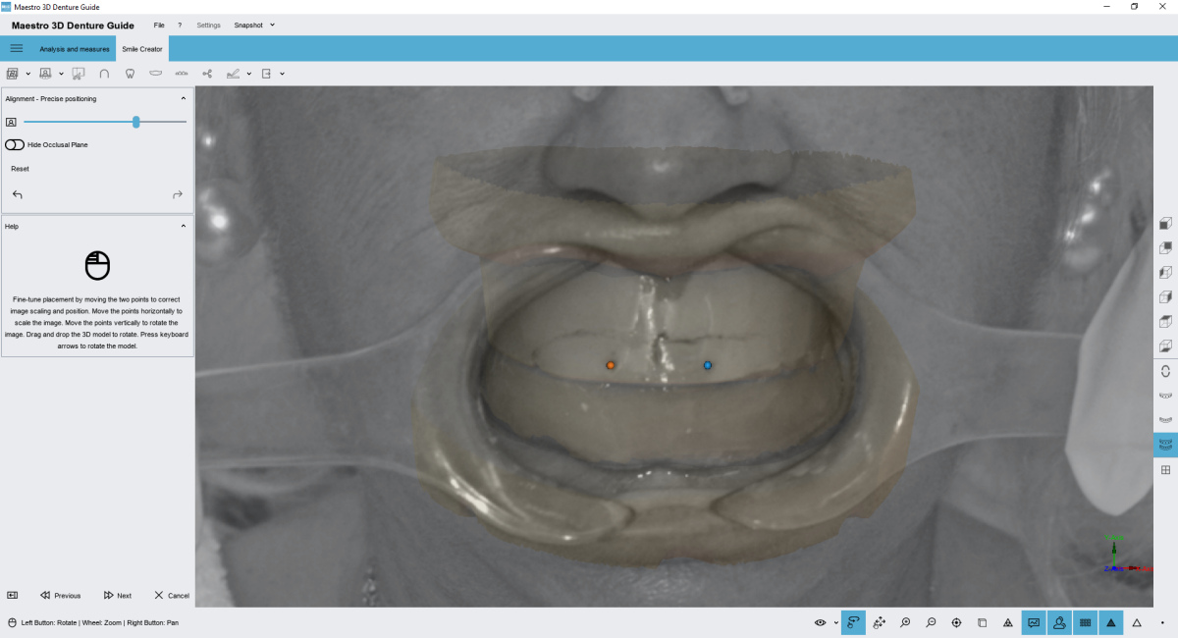The width and height of the screenshot is (1178, 638).
Task: Collapse the Help panel
Action: pyautogui.click(x=183, y=226)
